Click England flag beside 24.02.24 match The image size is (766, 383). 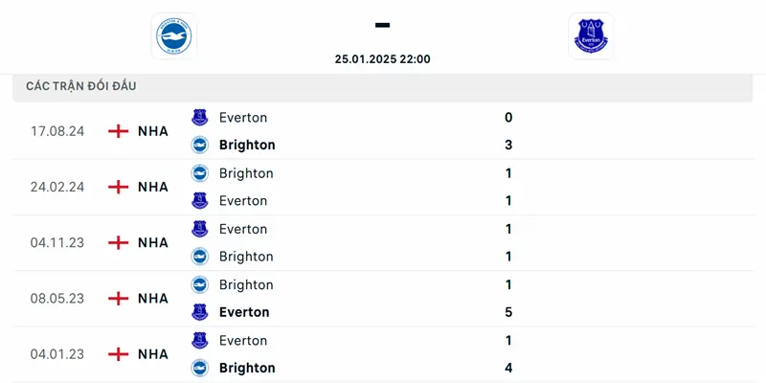118,187
